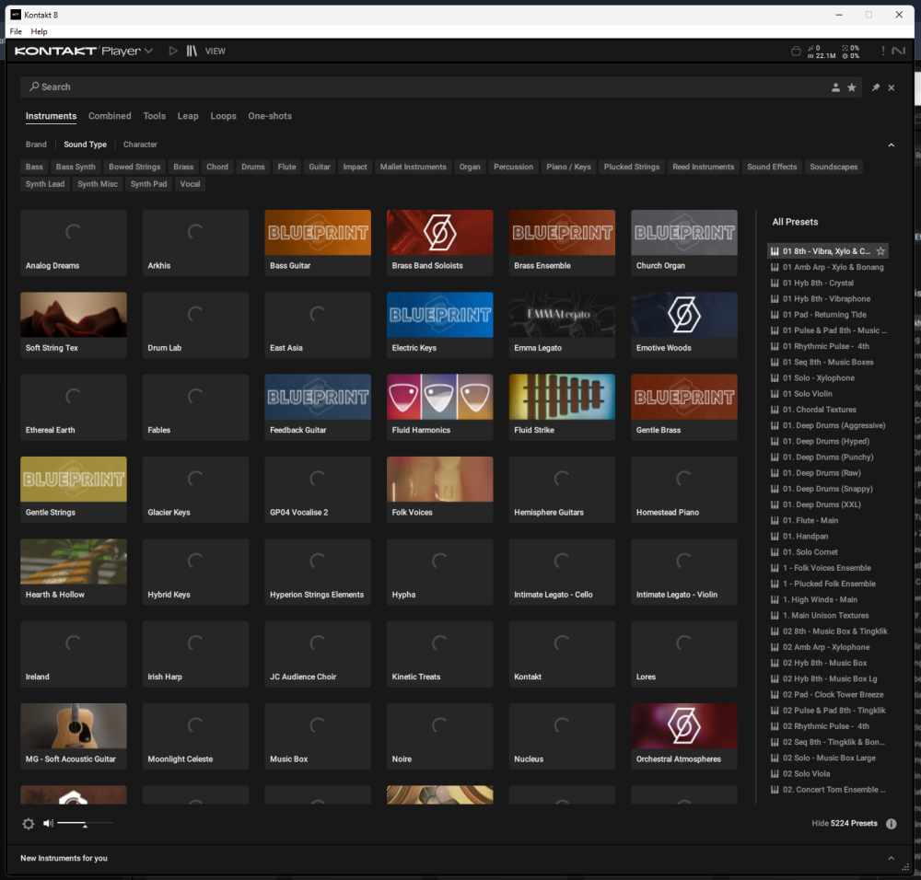Switch to the Tools tab
This screenshot has width=921, height=880.
tap(155, 116)
